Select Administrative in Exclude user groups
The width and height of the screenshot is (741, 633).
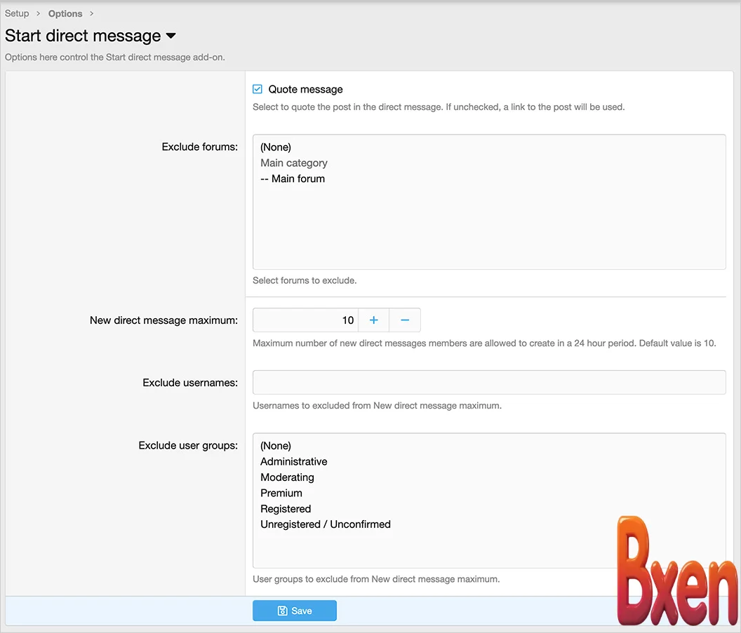click(x=293, y=461)
